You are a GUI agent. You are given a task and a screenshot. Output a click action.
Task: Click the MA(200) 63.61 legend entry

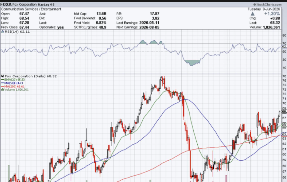click(x=13, y=86)
